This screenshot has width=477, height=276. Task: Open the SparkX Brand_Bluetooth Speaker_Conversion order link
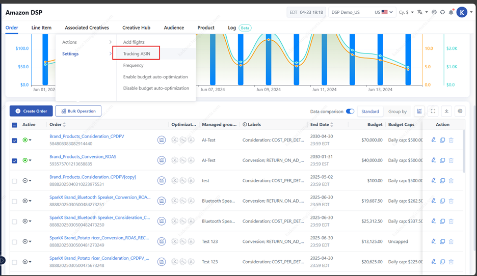(x=100, y=197)
